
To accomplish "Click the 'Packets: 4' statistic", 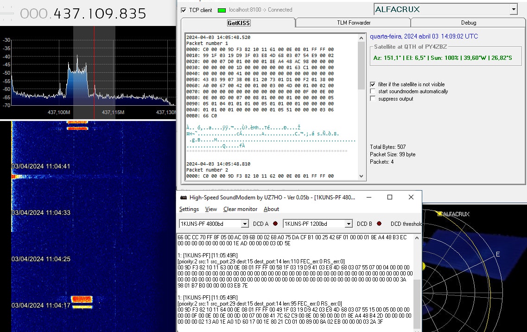I will (382, 162).
